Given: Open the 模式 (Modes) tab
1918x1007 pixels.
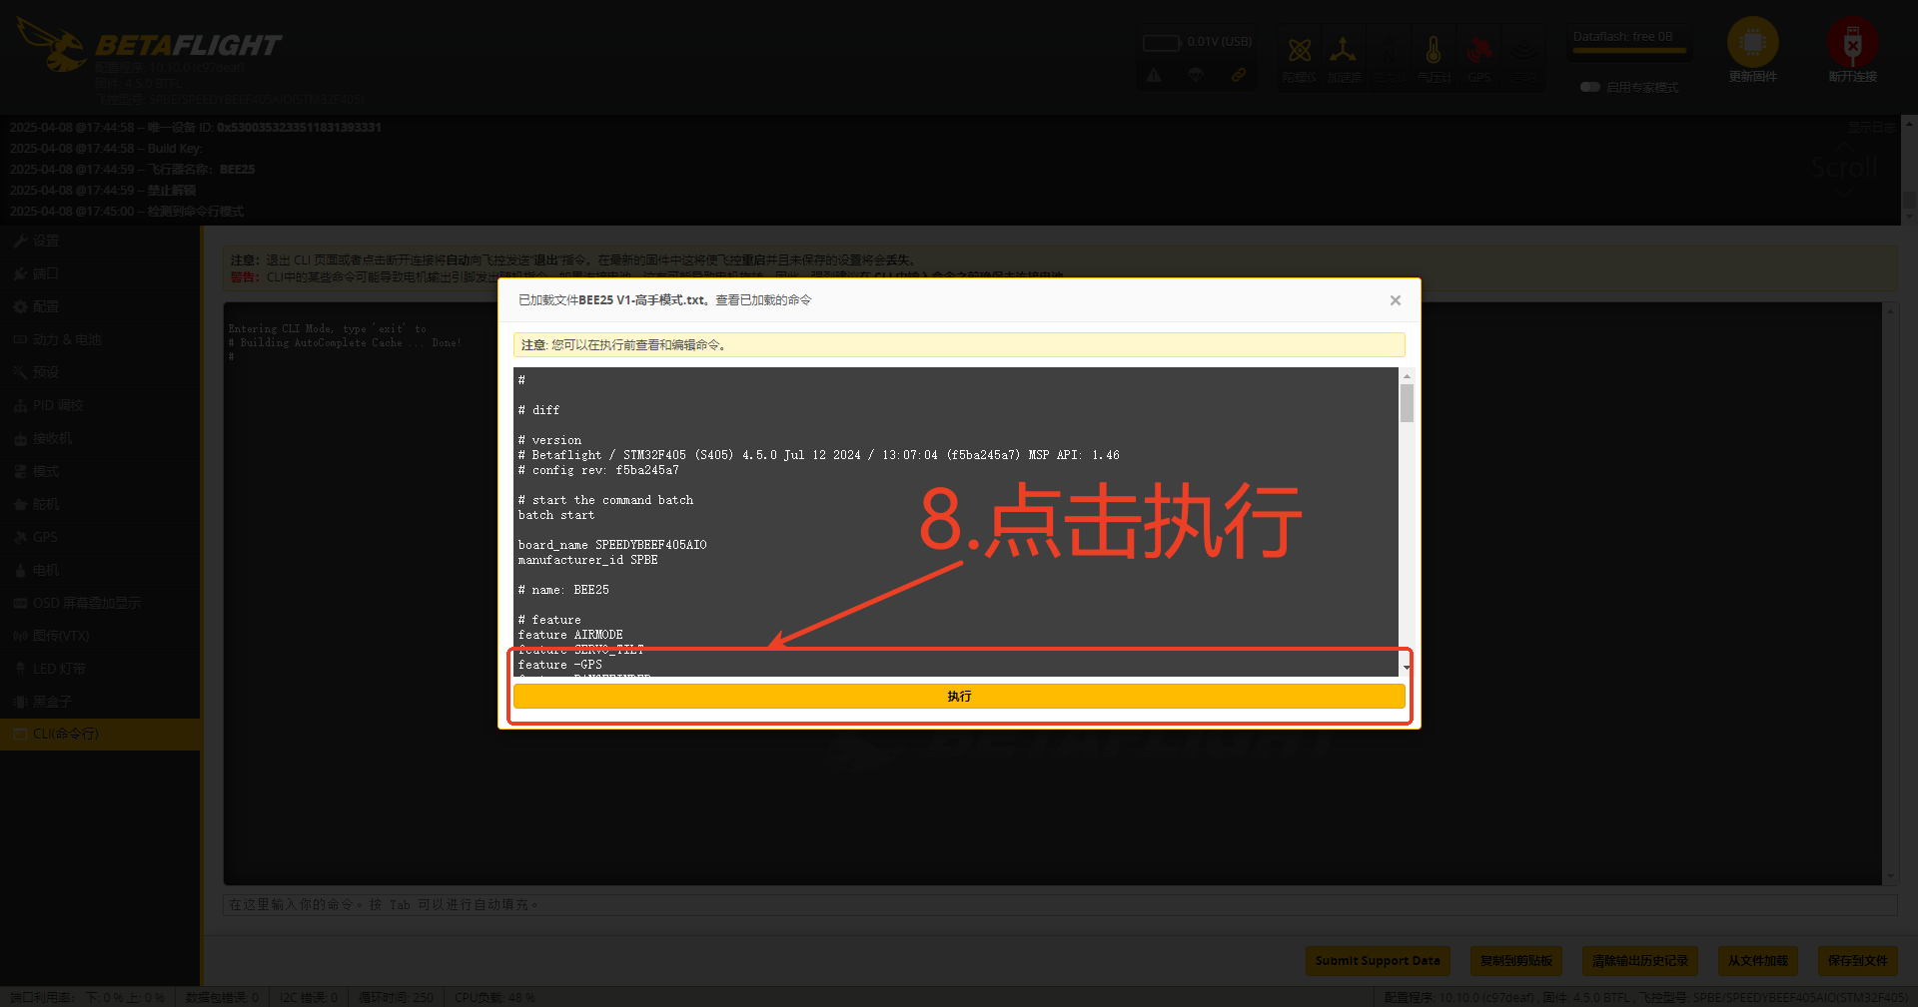Looking at the screenshot, I should 100,471.
